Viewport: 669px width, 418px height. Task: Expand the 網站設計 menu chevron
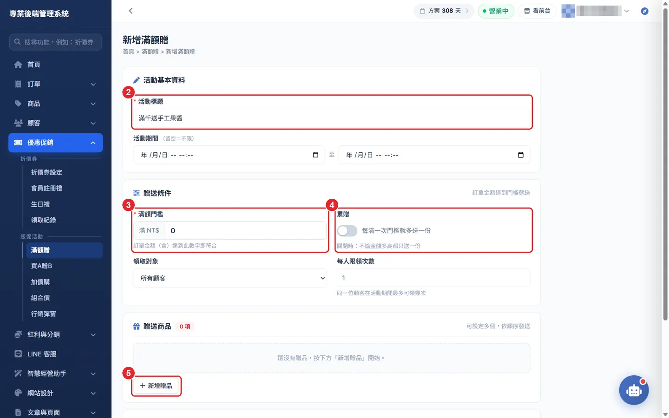point(93,393)
